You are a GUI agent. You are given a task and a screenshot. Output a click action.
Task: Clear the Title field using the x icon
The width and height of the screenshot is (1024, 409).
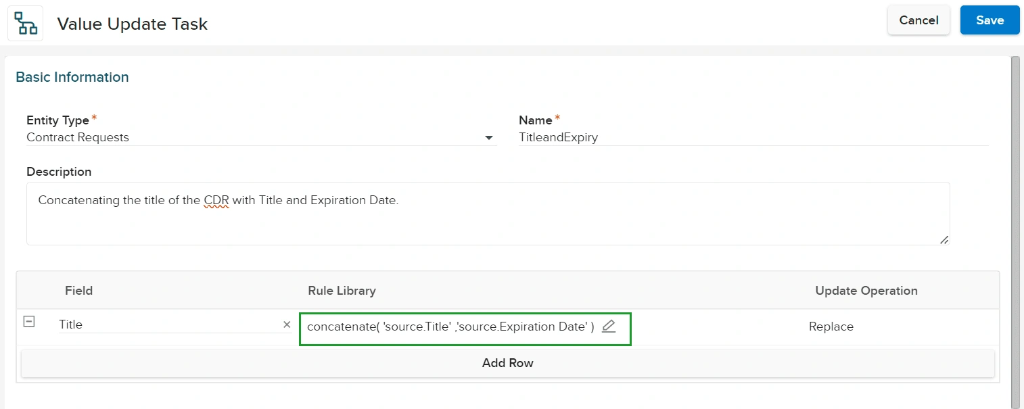287,324
